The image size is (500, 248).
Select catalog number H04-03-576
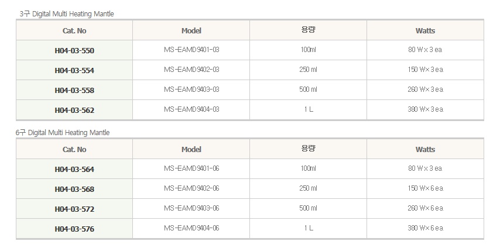(74, 229)
